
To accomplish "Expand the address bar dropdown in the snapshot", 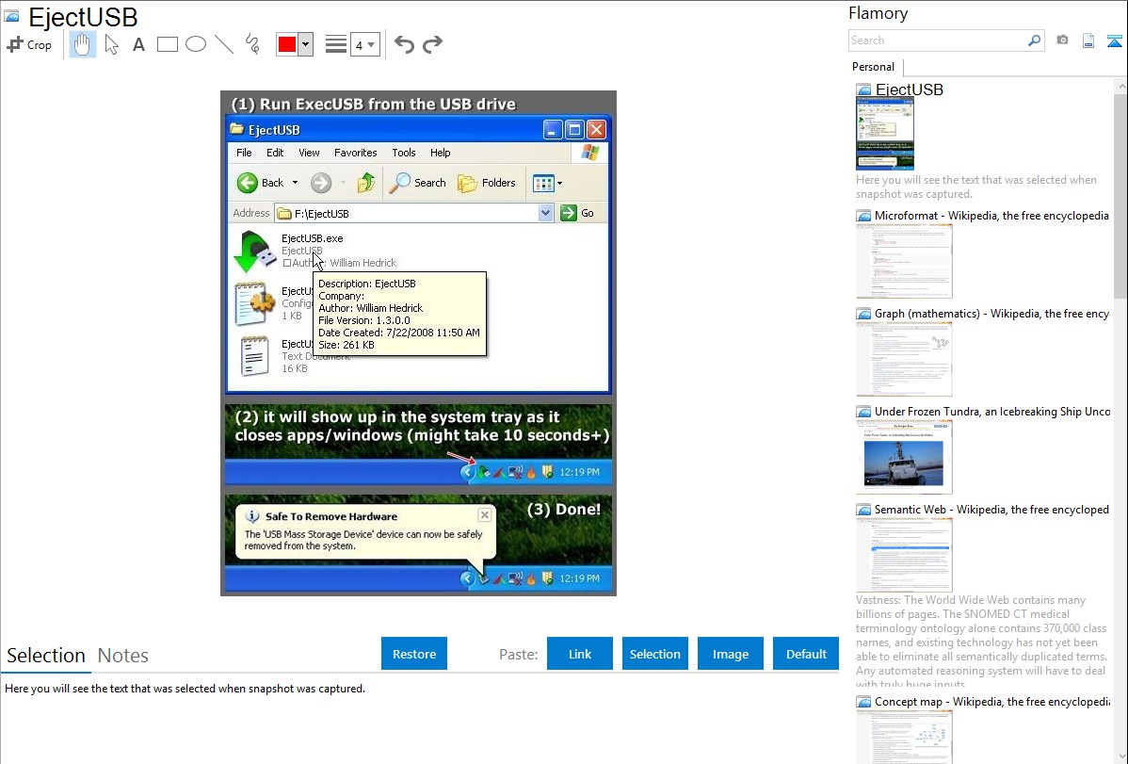I will [545, 213].
